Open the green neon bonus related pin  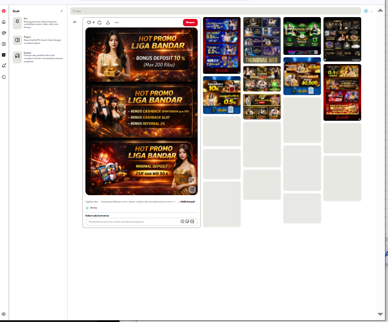[x=302, y=36]
